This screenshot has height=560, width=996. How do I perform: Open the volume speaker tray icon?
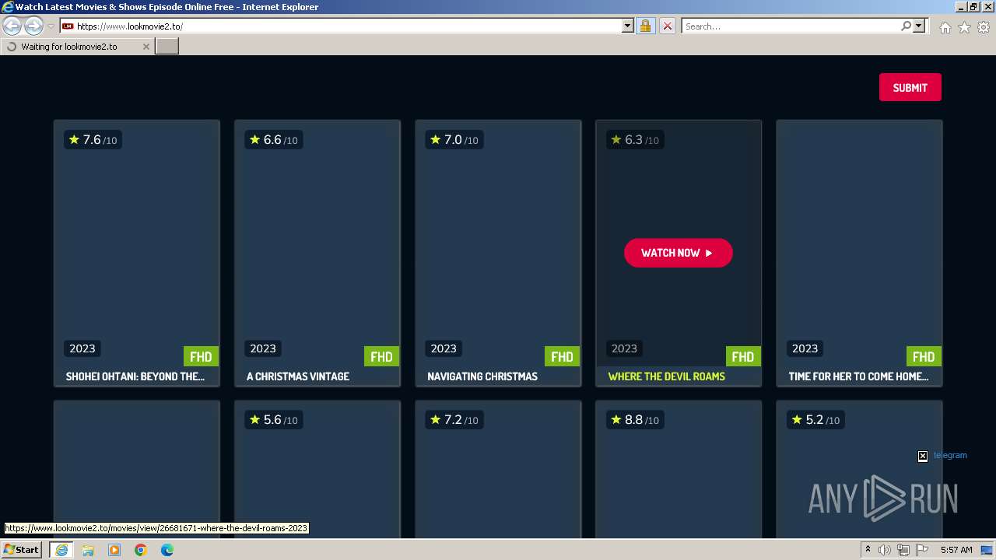click(885, 550)
